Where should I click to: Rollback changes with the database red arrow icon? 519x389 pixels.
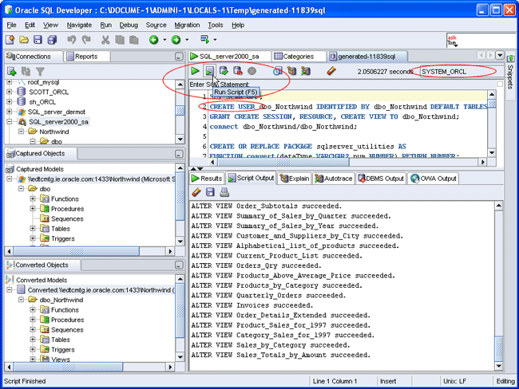coord(238,71)
